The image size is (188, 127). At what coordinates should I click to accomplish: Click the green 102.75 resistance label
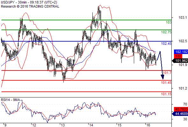point(166,32)
